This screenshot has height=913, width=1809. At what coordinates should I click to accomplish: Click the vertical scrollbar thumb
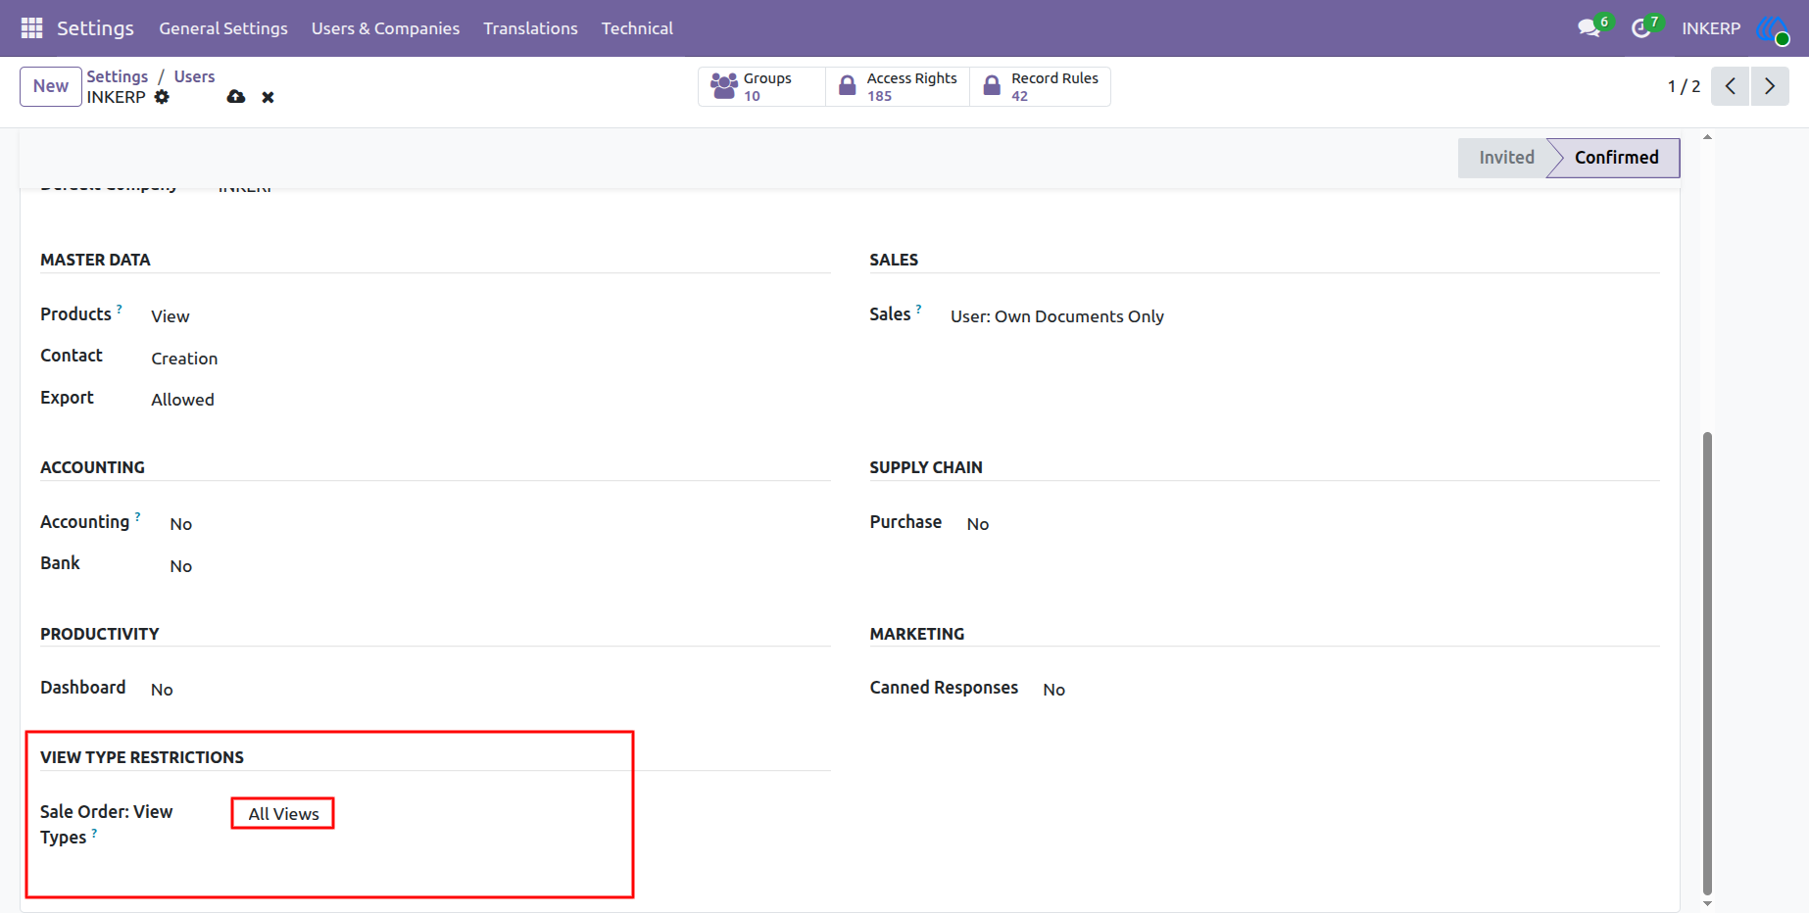[1707, 662]
